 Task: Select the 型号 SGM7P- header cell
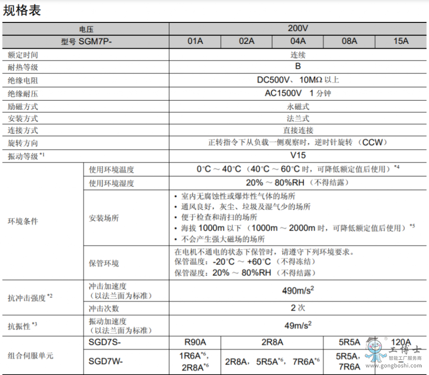(x=86, y=42)
